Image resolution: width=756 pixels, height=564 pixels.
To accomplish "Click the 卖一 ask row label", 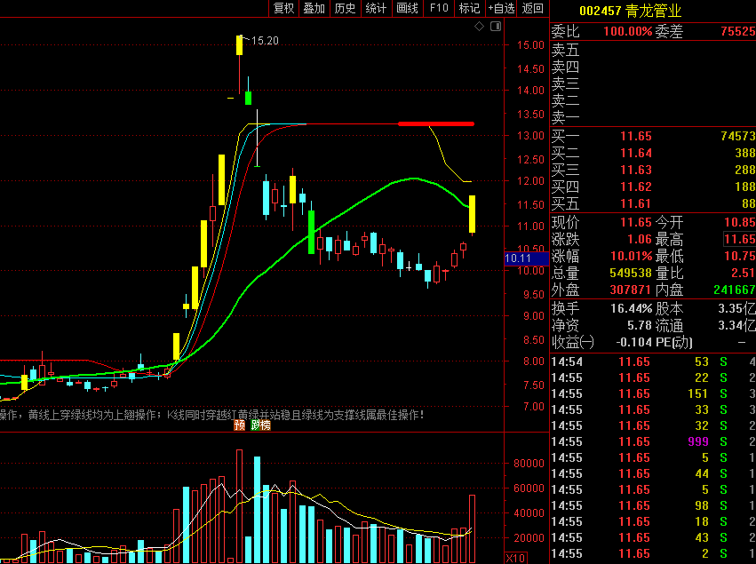I will [x=565, y=117].
